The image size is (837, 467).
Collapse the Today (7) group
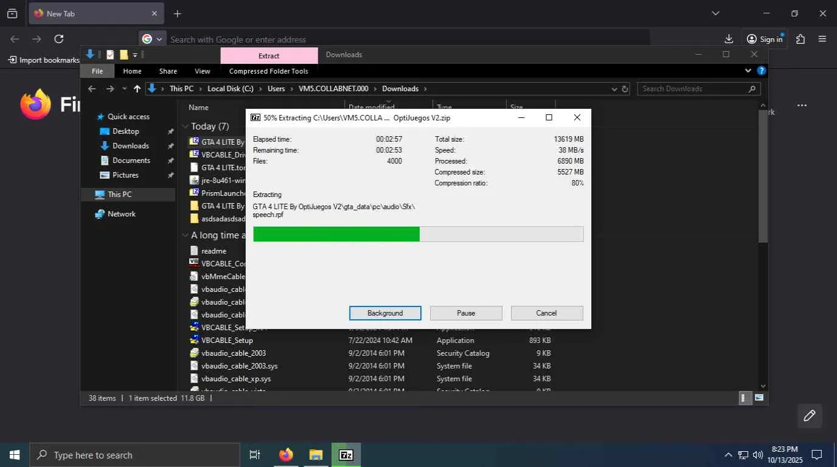(186, 126)
